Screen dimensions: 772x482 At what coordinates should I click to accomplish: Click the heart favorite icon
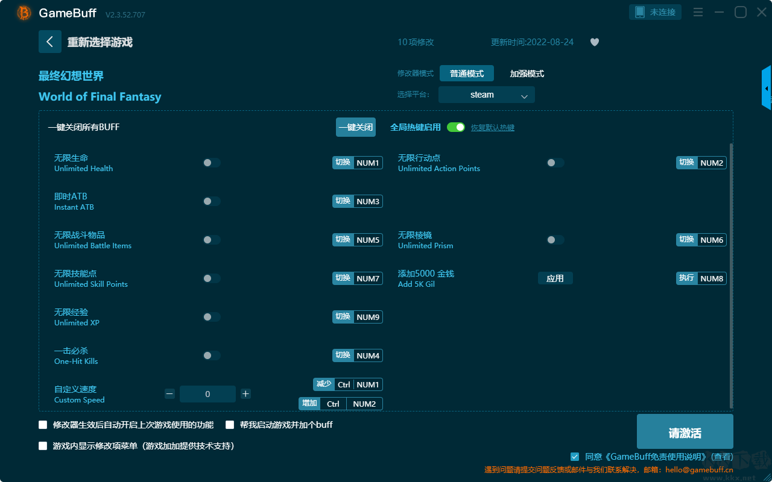(x=595, y=42)
